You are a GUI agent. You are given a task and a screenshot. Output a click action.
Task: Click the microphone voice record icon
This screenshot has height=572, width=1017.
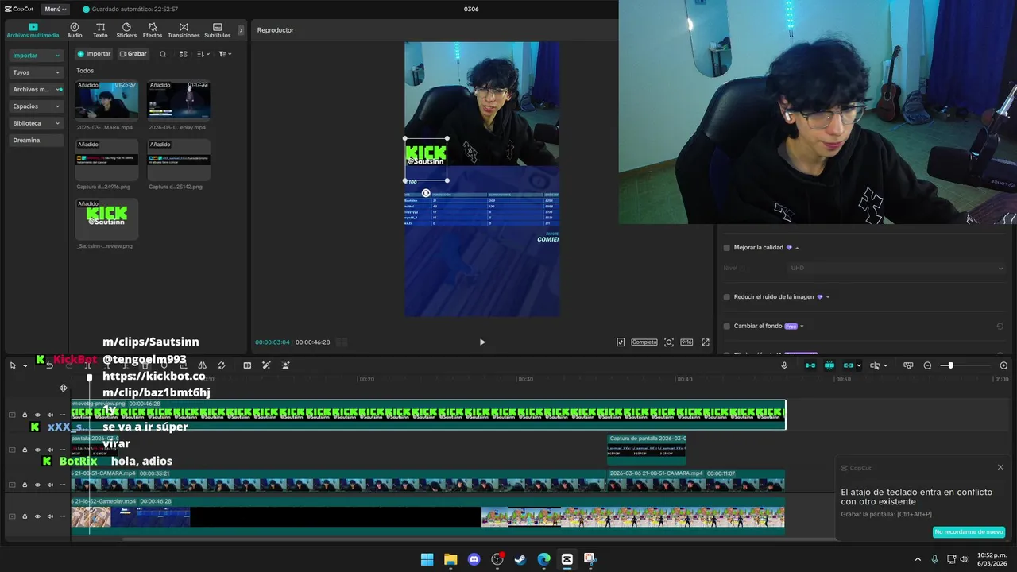(784, 365)
